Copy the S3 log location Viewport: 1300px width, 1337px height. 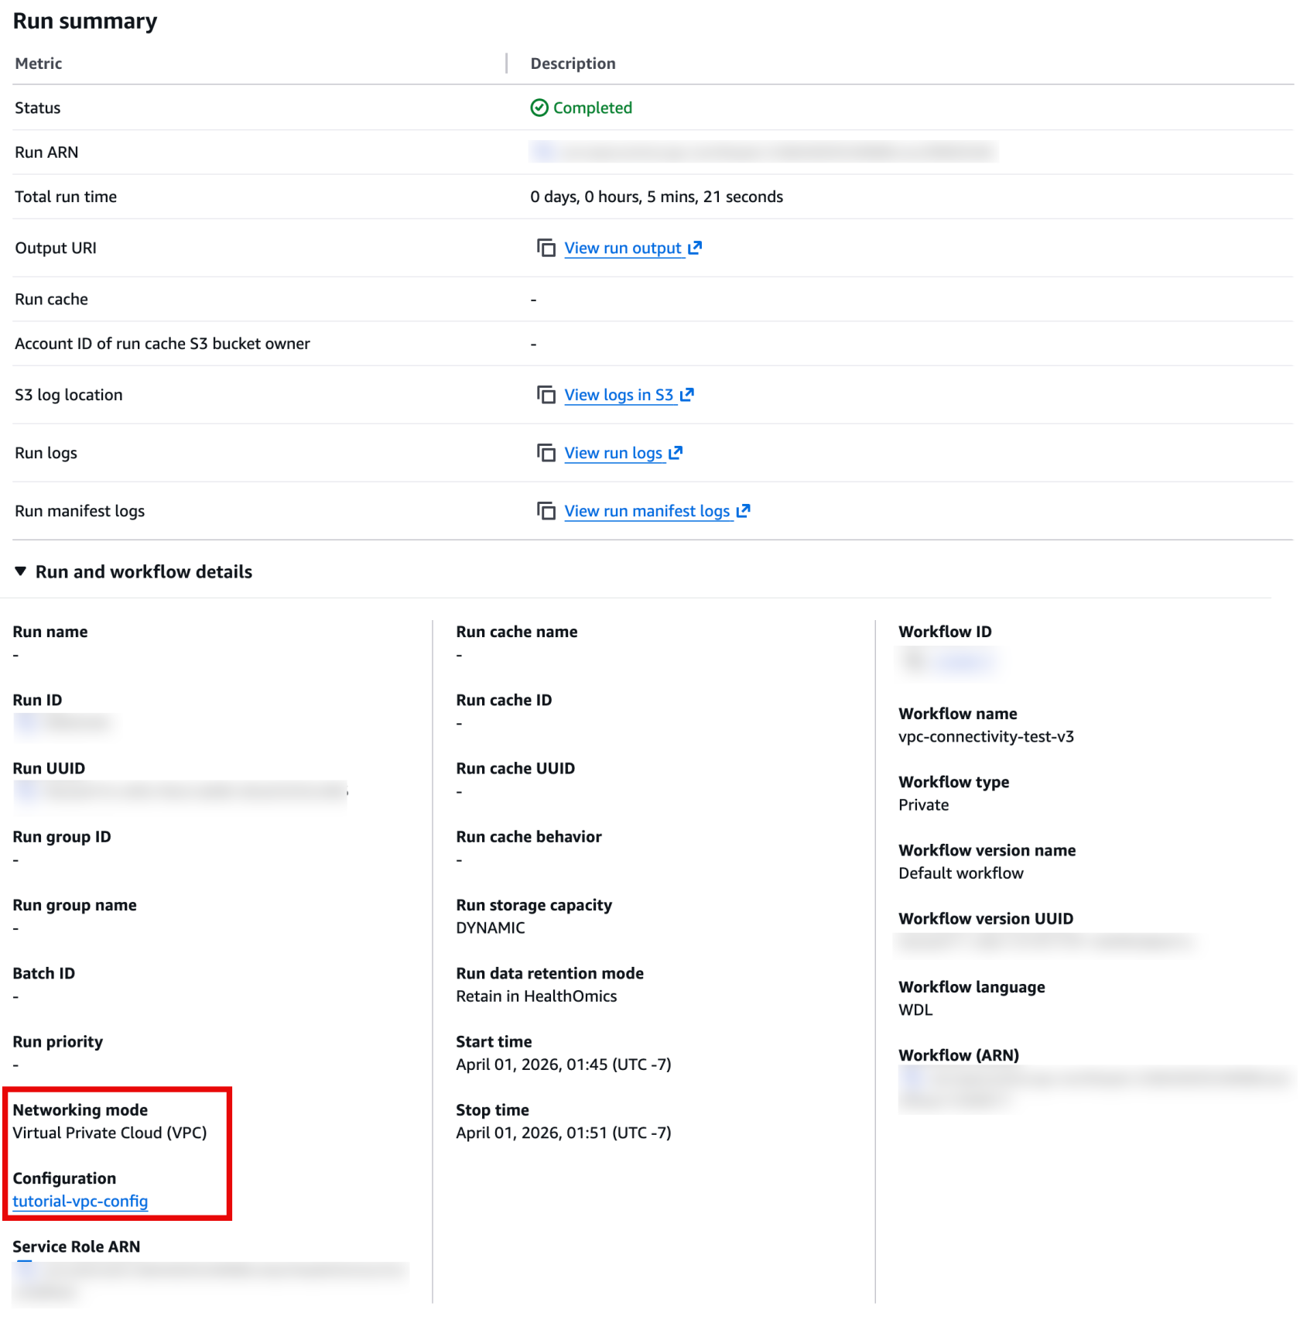(546, 395)
